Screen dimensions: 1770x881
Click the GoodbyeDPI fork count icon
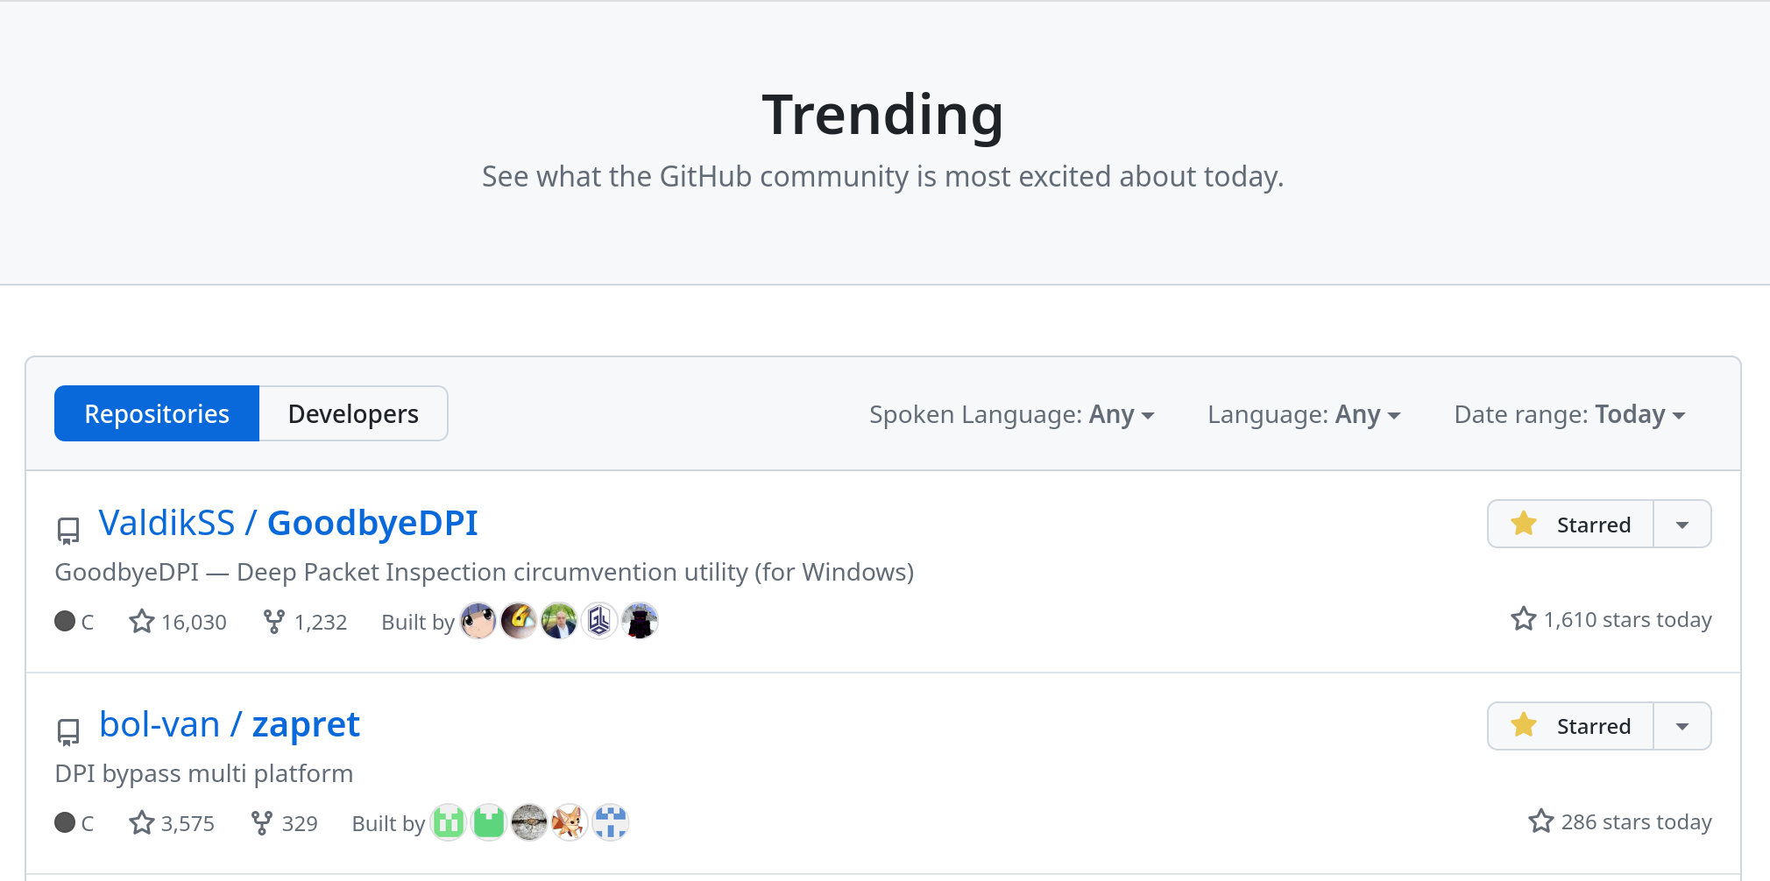click(273, 622)
